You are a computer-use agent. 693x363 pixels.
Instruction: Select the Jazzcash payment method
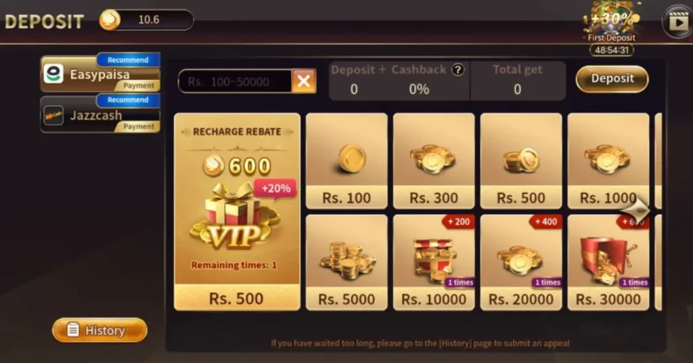[x=100, y=114]
